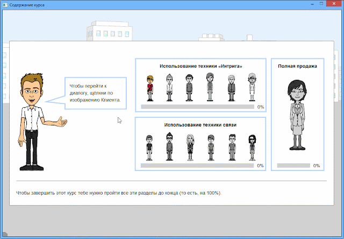Select the dark-haired woman wearing sunglasses
The image size is (344, 239).
tap(252, 147)
